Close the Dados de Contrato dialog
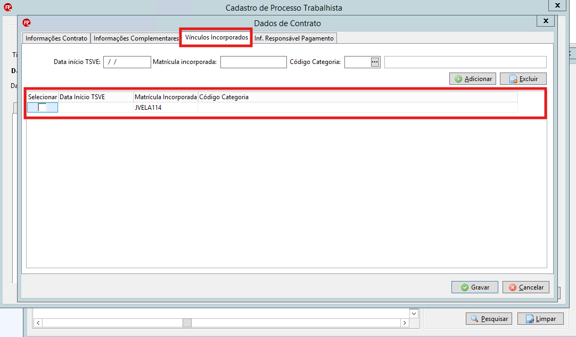Screen dimensions: 576x337 tap(546, 21)
